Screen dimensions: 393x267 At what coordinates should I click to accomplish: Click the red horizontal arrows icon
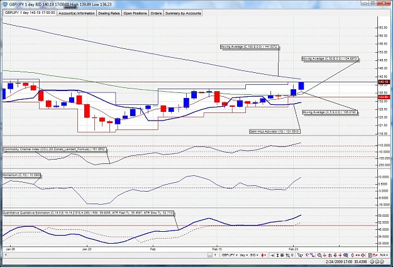(x=358, y=255)
